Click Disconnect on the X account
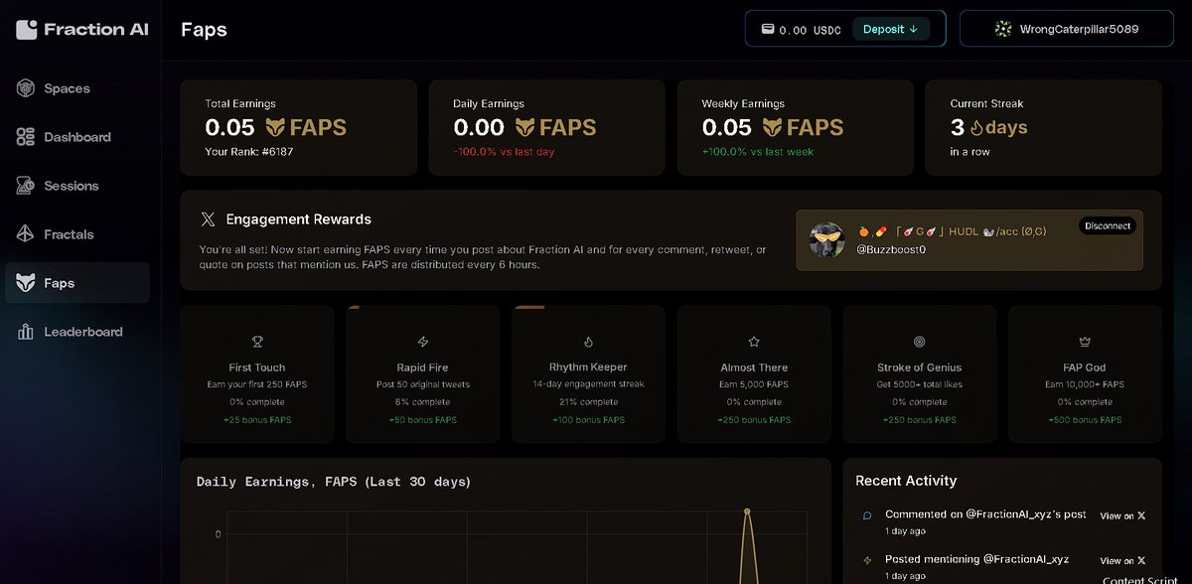1192x584 pixels. coord(1108,225)
